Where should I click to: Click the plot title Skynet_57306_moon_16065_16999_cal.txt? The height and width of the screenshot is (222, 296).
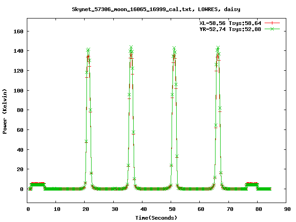point(133,9)
